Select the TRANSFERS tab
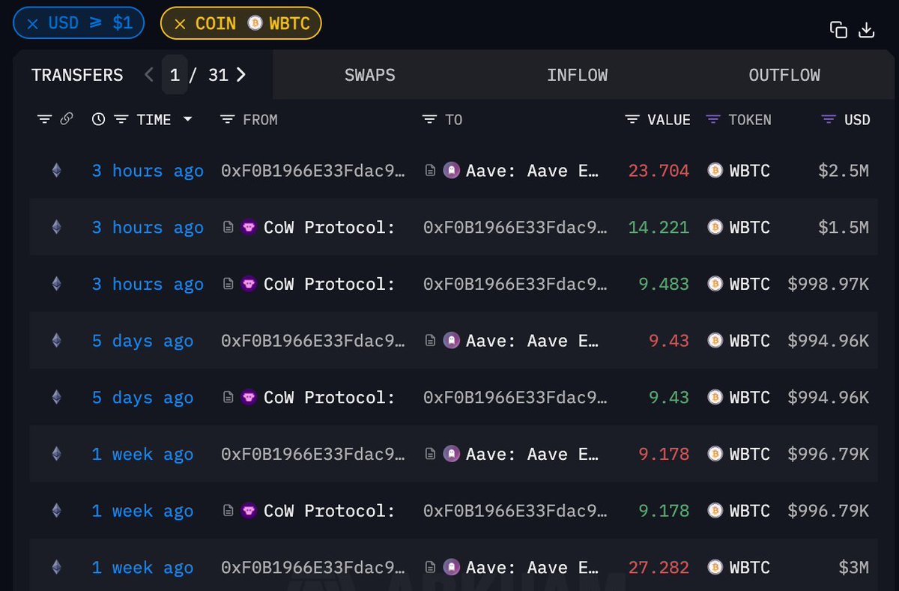Image resolution: width=899 pixels, height=591 pixels. (x=77, y=75)
